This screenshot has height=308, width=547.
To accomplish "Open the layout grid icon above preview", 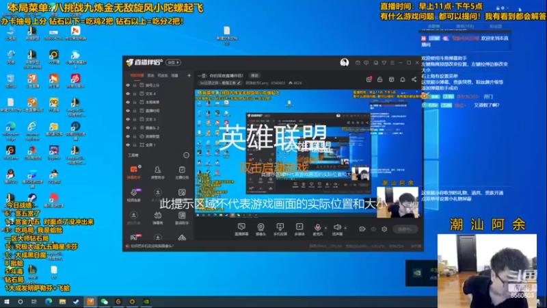I will [x=391, y=79].
